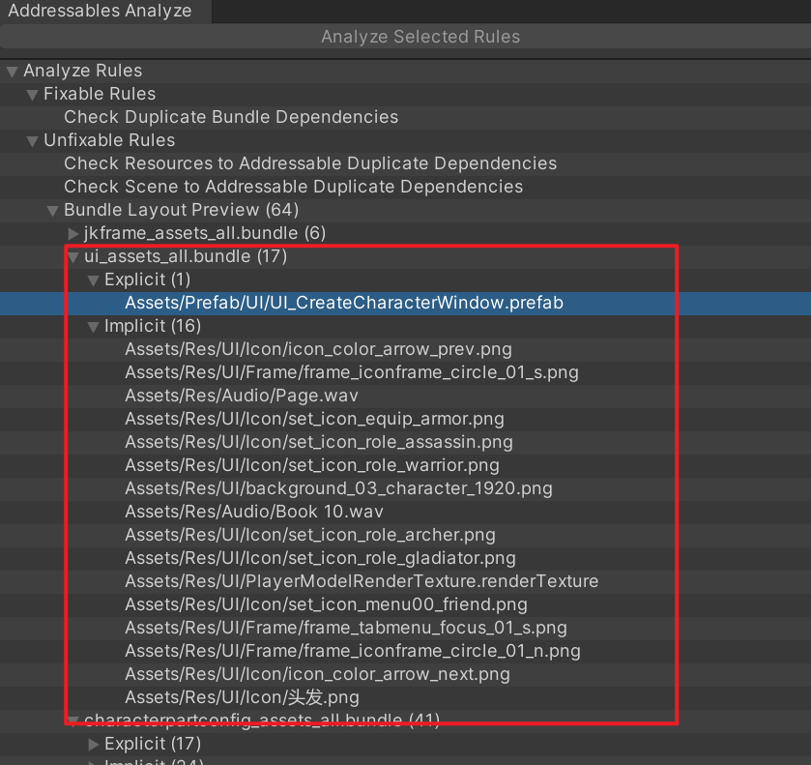Collapse the Fixable Rules section arrow
This screenshot has height=765, width=811.
[x=32, y=95]
